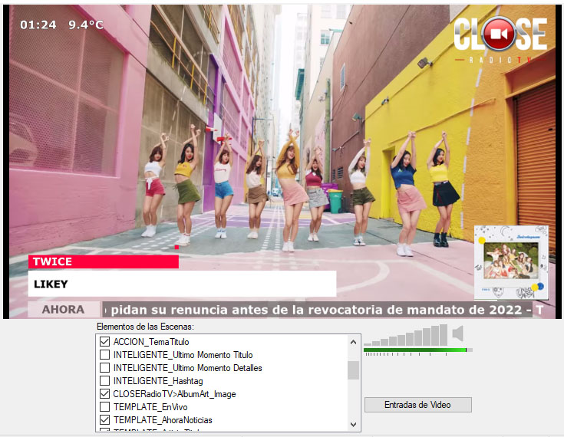Select 'CLOSERadioTV>AlbumArt_Image' row label
Image resolution: width=564 pixels, height=437 pixels.
(174, 394)
